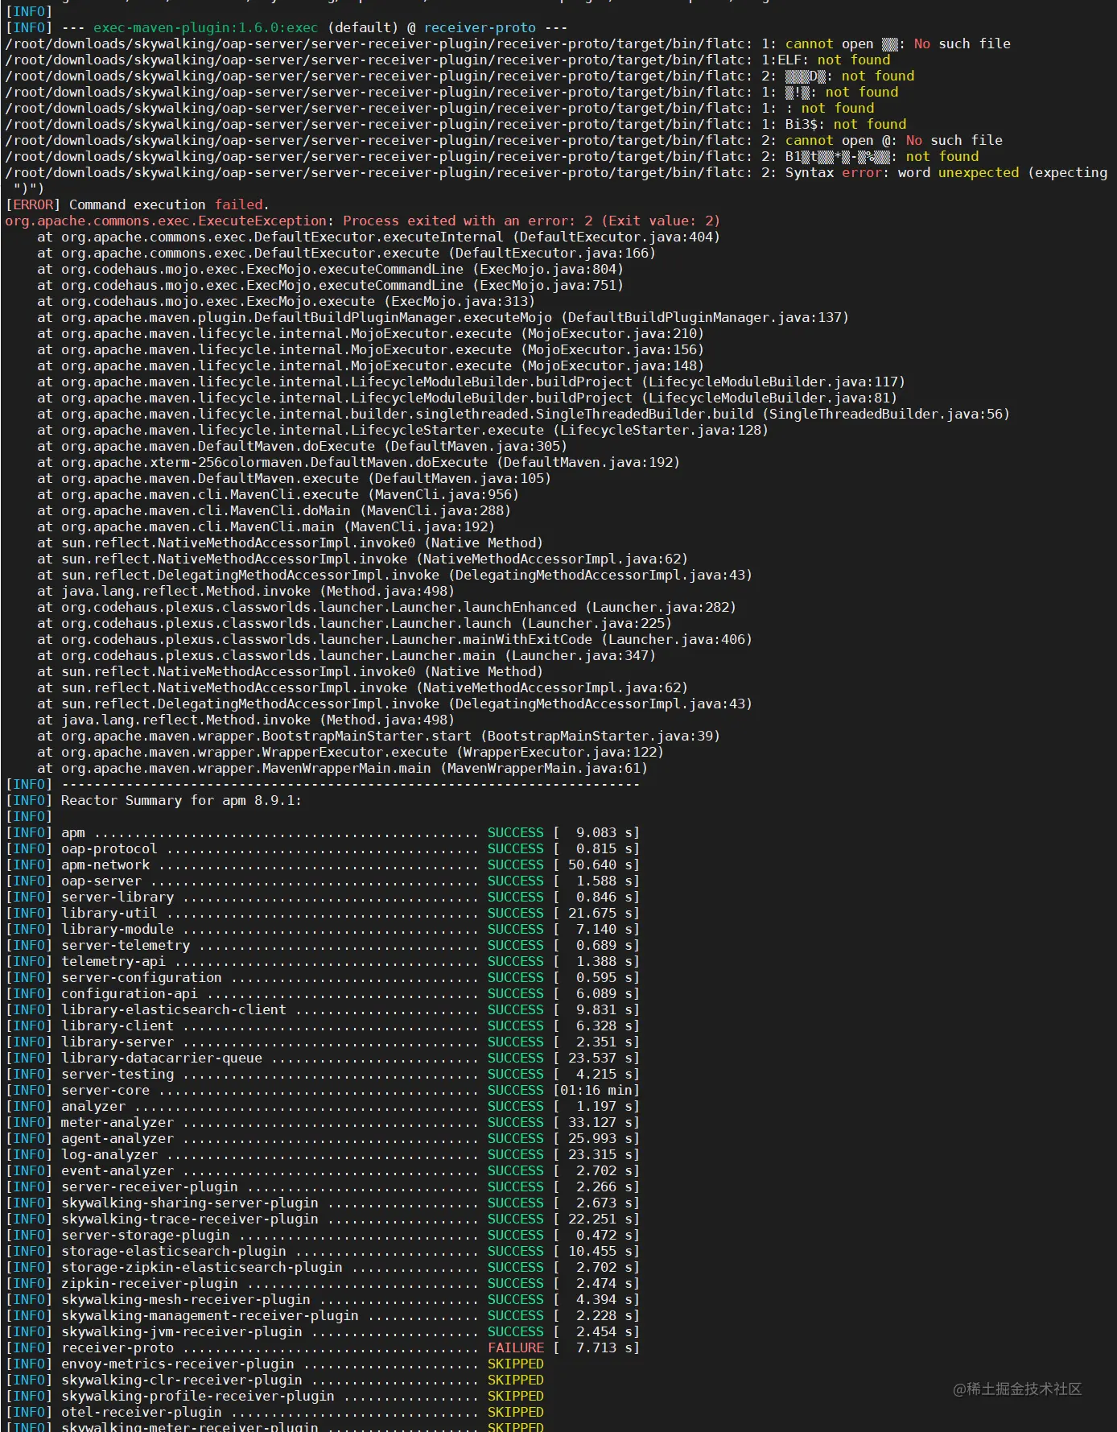The height and width of the screenshot is (1432, 1117).
Task: Select the '(DefaultExecutor.java:166)' stack frame reference
Action: (x=551, y=253)
